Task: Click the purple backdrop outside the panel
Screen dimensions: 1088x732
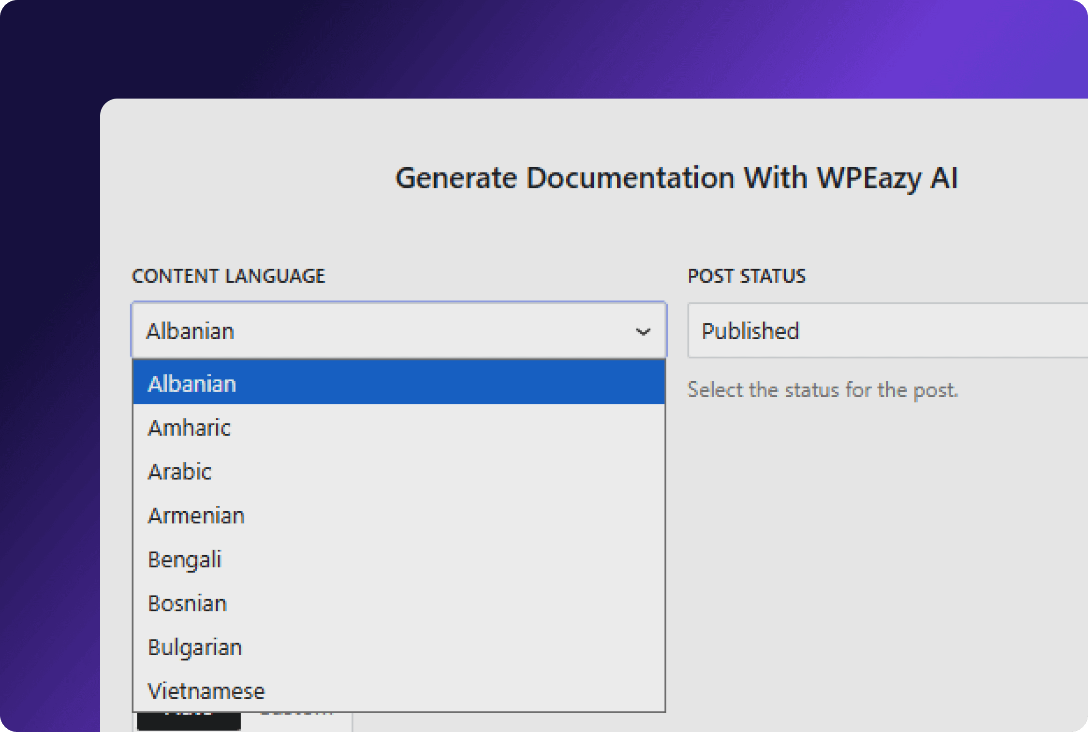Action: click(48, 338)
